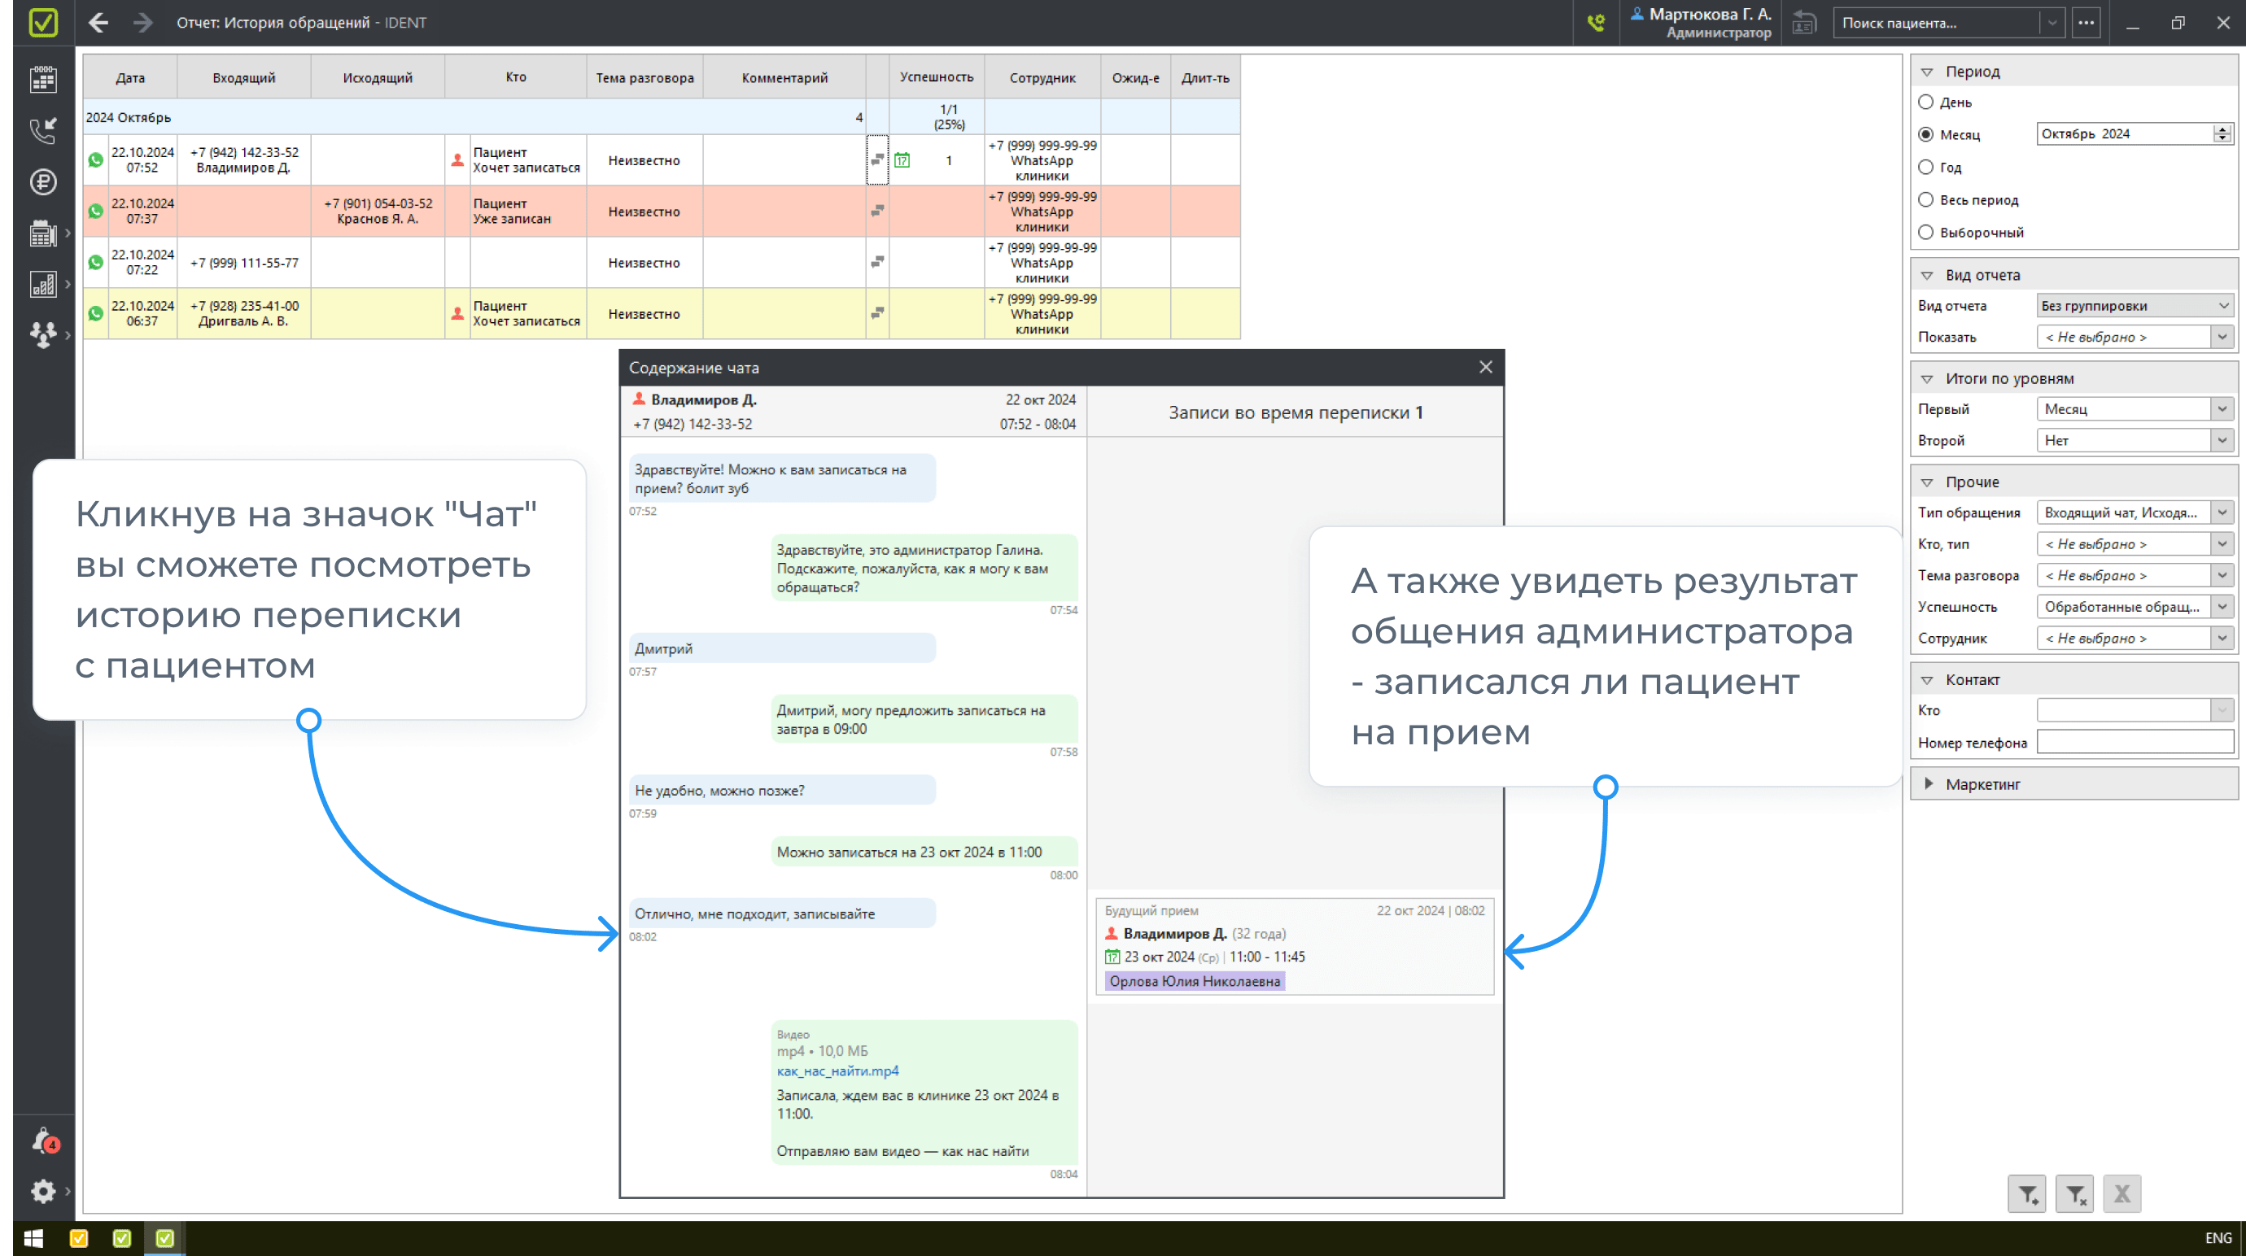Open the ruble finance sidebar icon

coord(42,182)
